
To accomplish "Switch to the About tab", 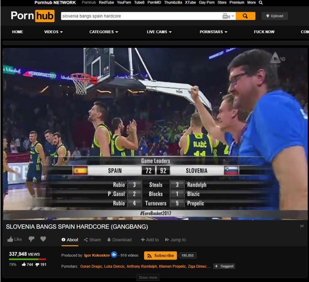I will coord(70,240).
